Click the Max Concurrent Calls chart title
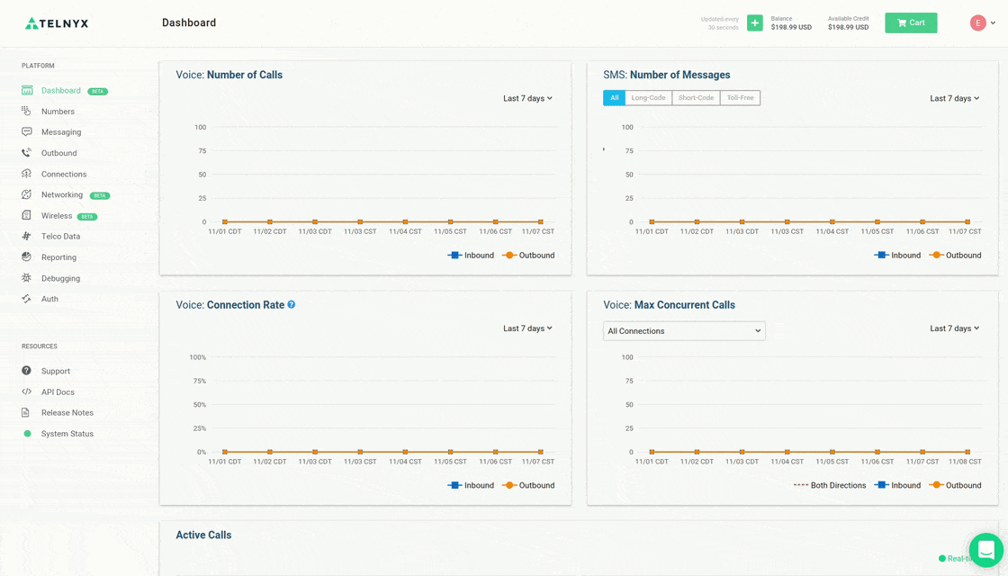 point(670,305)
